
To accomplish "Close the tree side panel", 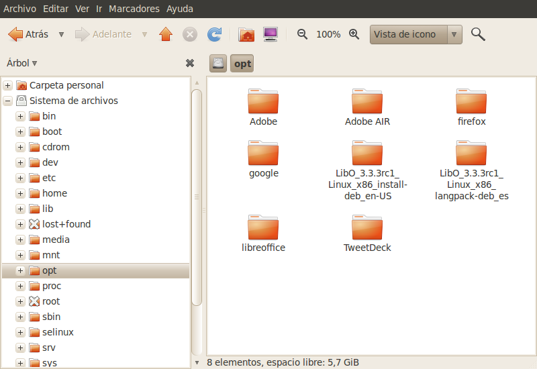I will tap(190, 63).
